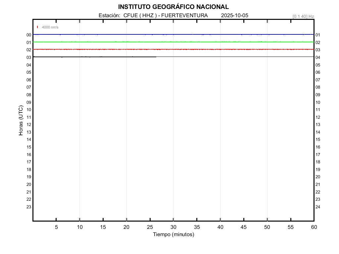Select the 15 minute tick label
The image size is (339, 254).
coord(103,227)
